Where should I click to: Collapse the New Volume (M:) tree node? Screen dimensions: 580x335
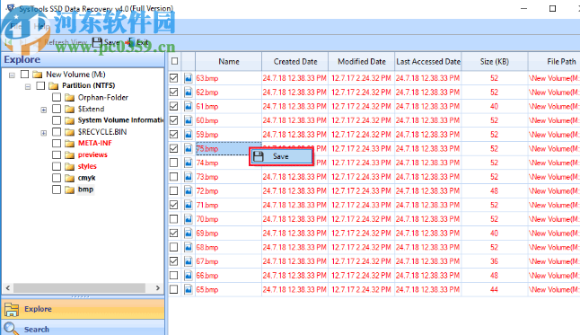click(12, 75)
